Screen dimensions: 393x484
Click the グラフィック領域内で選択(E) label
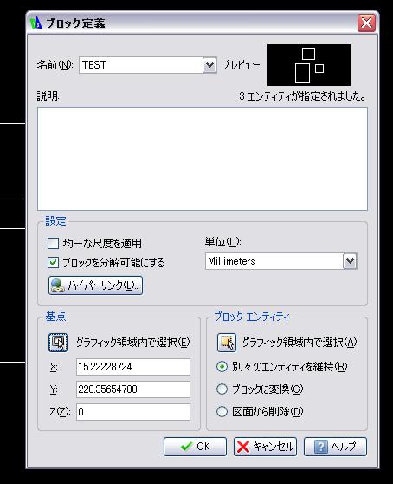132,343
